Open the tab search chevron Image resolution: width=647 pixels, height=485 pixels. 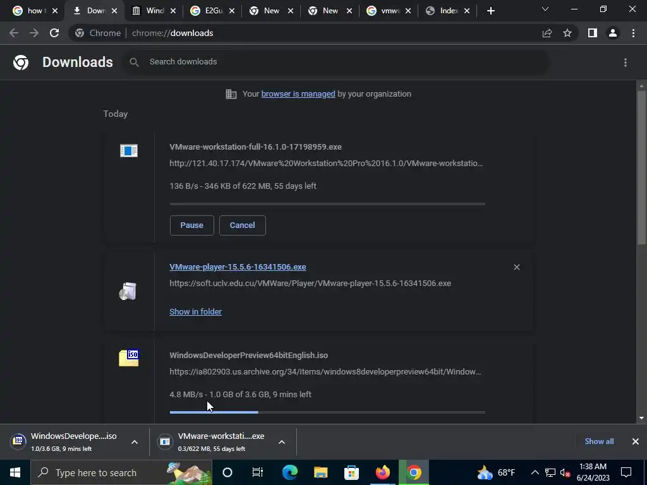[545, 9]
